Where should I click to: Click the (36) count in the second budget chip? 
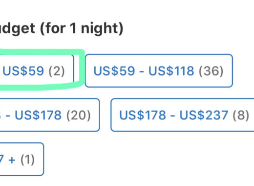coord(211,71)
